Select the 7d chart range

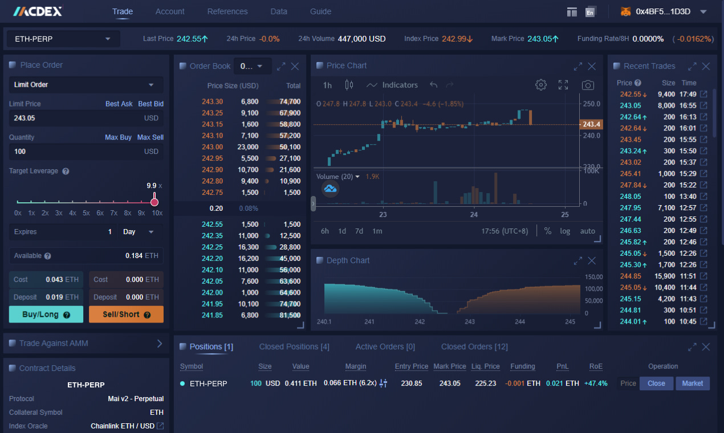[359, 231]
